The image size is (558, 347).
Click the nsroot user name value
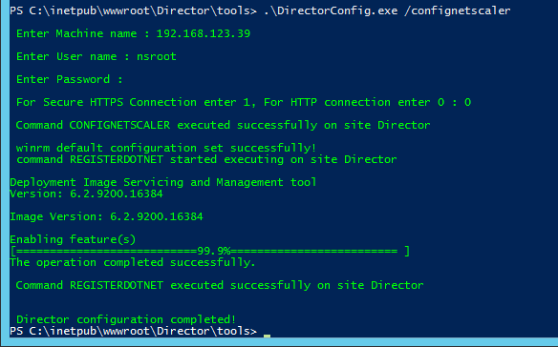pos(157,56)
